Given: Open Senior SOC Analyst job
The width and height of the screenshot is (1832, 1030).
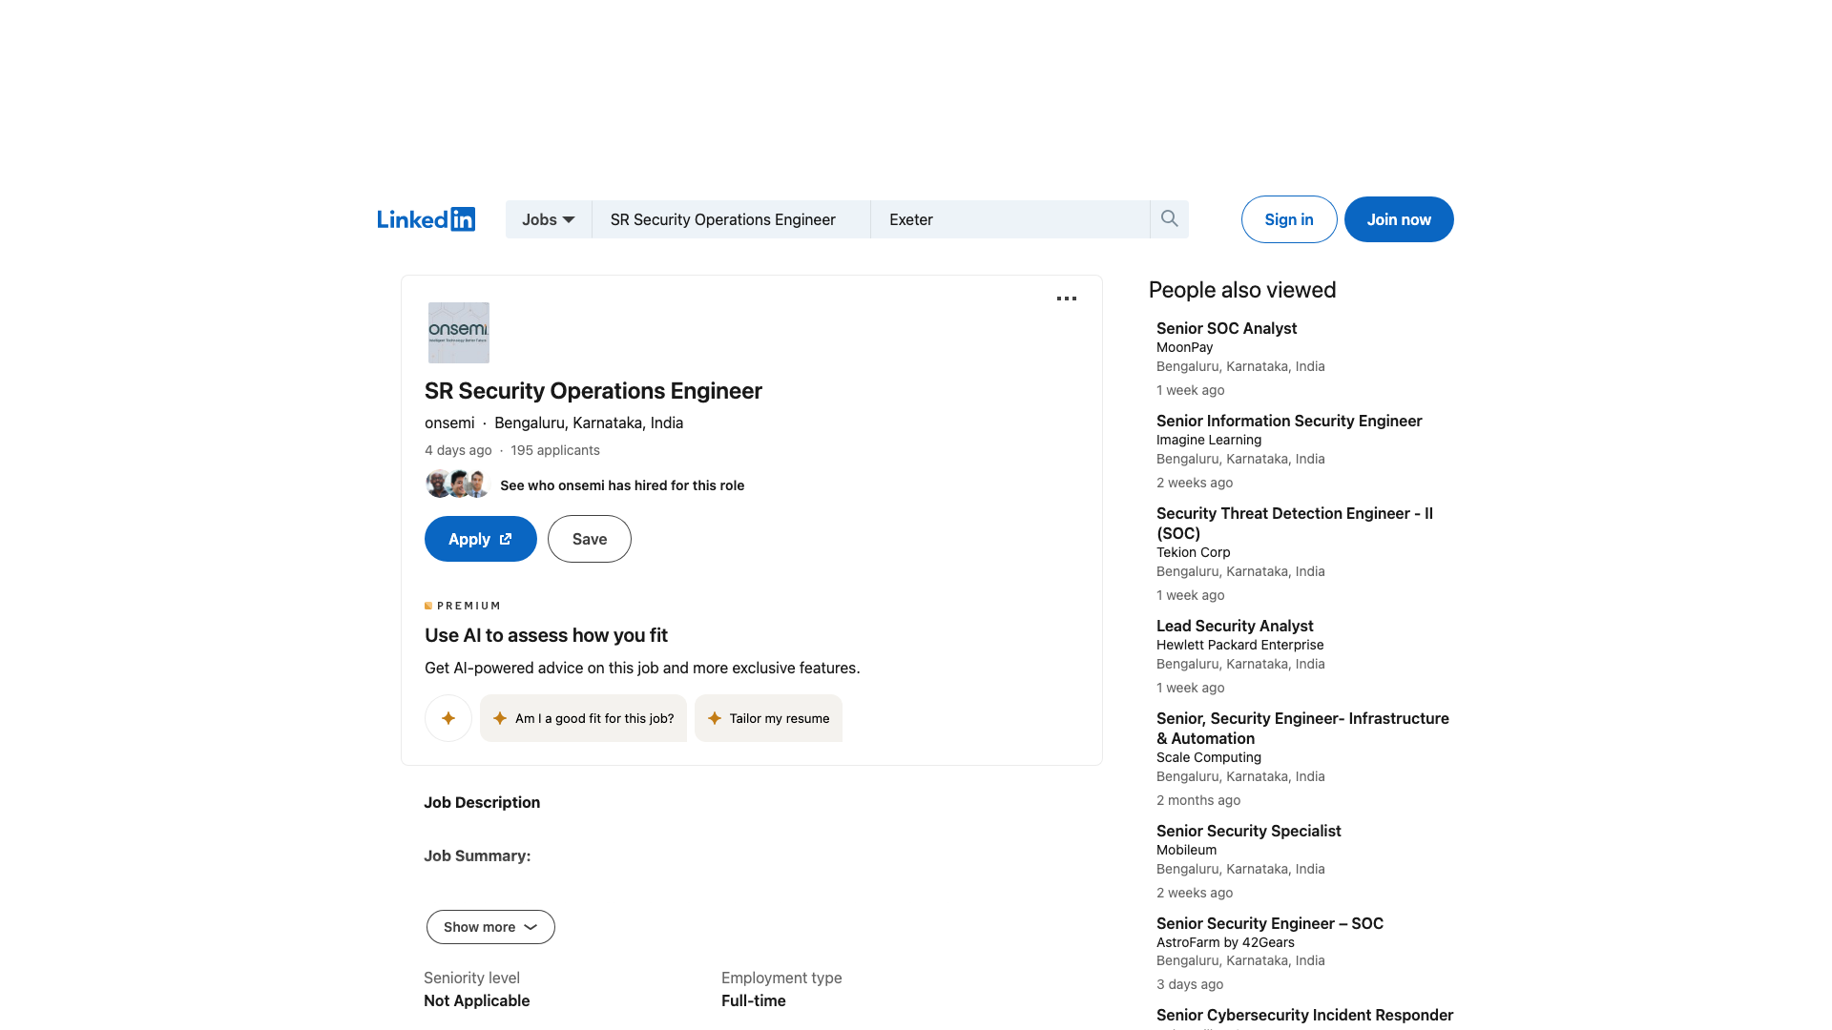Looking at the screenshot, I should [x=1226, y=328].
